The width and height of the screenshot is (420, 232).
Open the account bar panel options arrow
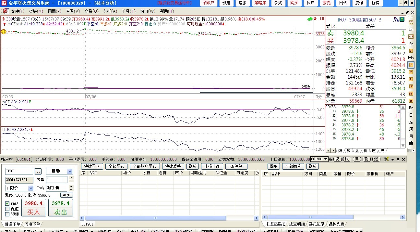tap(392, 159)
